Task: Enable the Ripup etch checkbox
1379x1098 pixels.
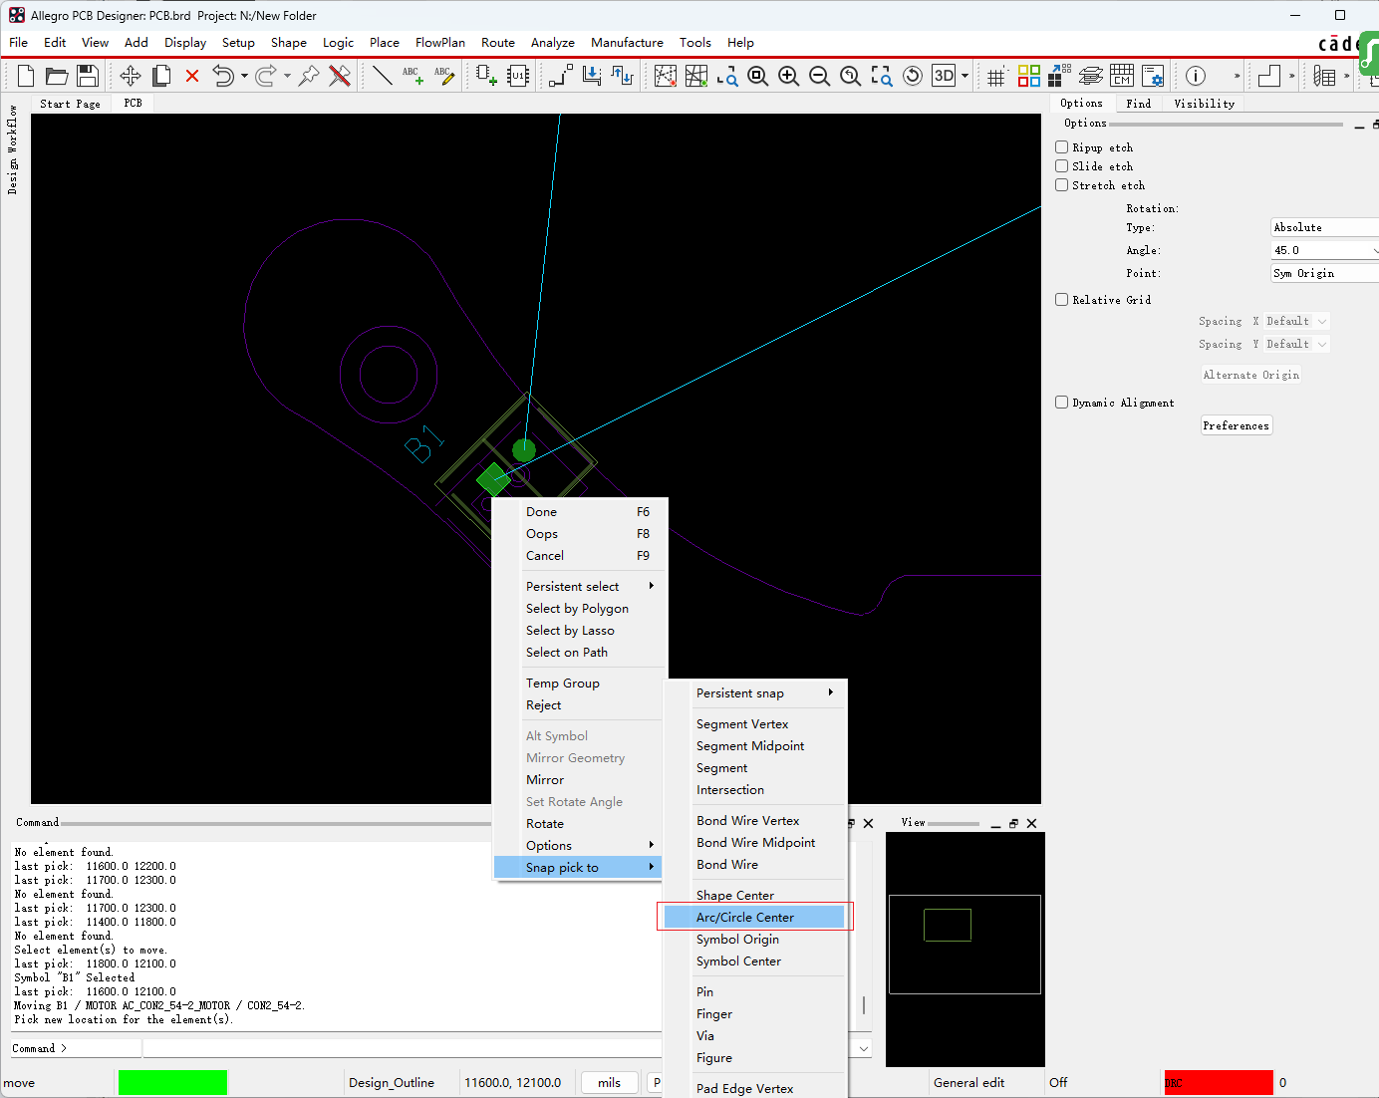Action: pyautogui.click(x=1062, y=147)
